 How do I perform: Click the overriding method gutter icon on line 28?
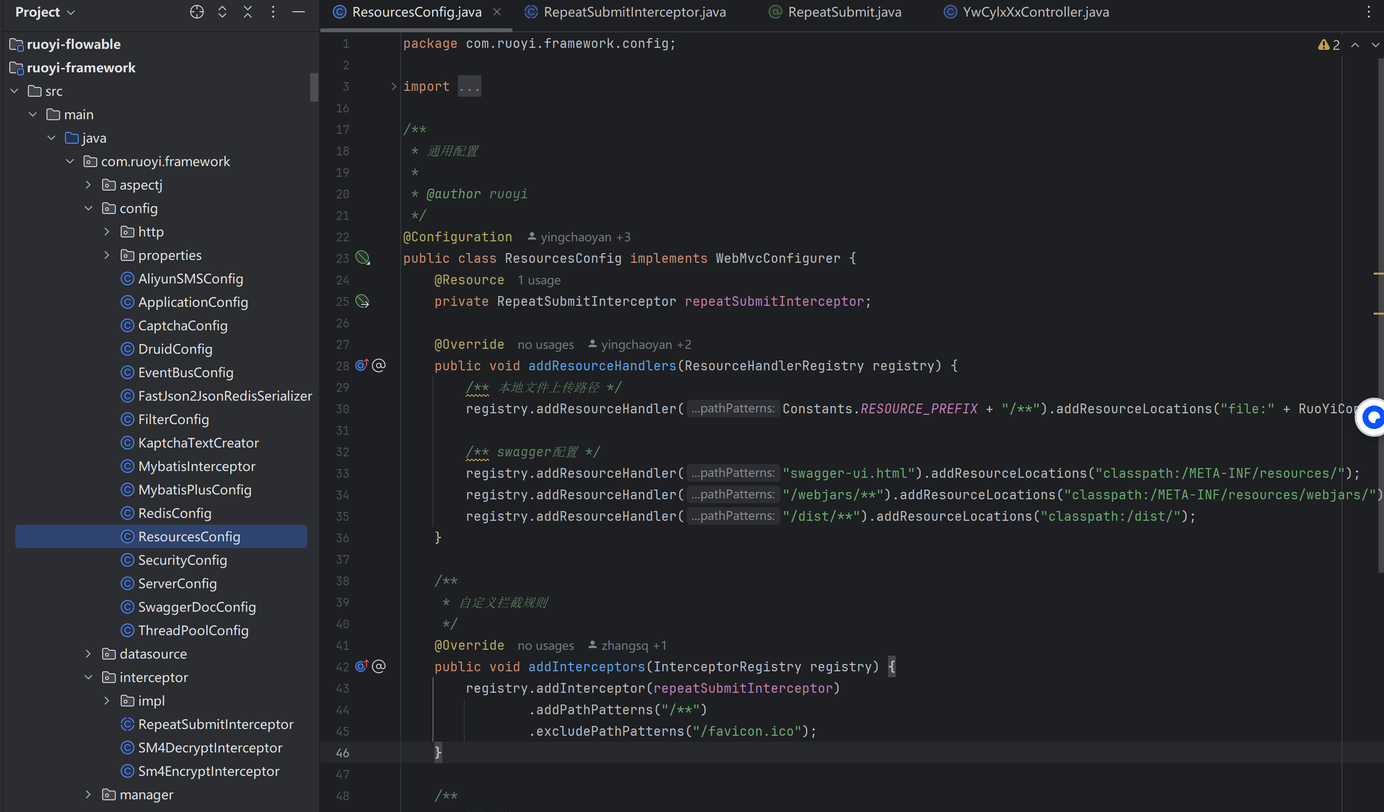361,365
